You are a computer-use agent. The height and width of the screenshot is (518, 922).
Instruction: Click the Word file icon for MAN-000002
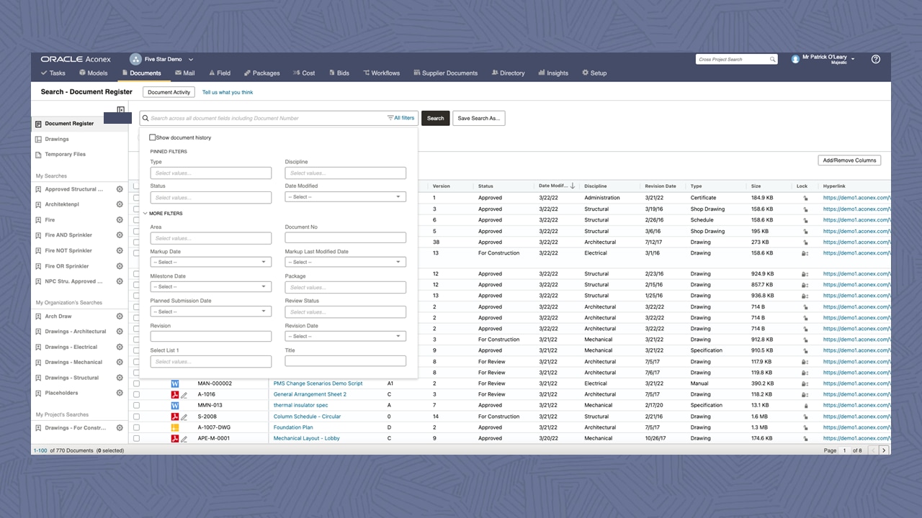point(174,383)
